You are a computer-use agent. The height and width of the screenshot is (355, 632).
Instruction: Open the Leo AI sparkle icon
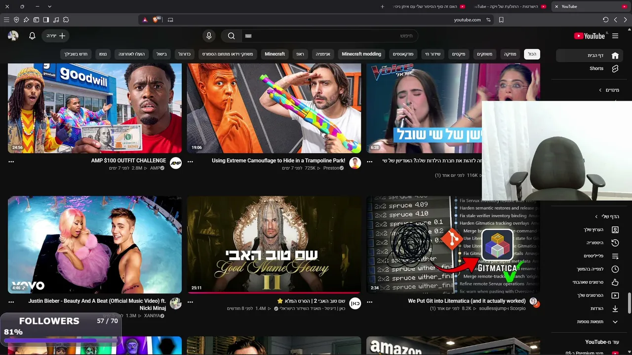tap(26, 20)
